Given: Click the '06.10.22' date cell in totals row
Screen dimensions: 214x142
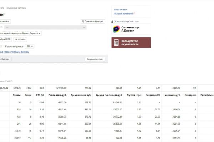Looking at the screenshot, I should coord(4,88).
